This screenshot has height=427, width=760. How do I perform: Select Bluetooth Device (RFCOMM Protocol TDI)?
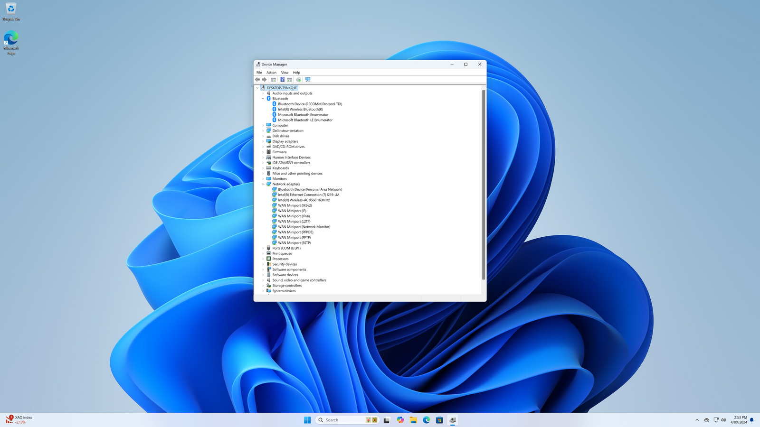[310, 104]
